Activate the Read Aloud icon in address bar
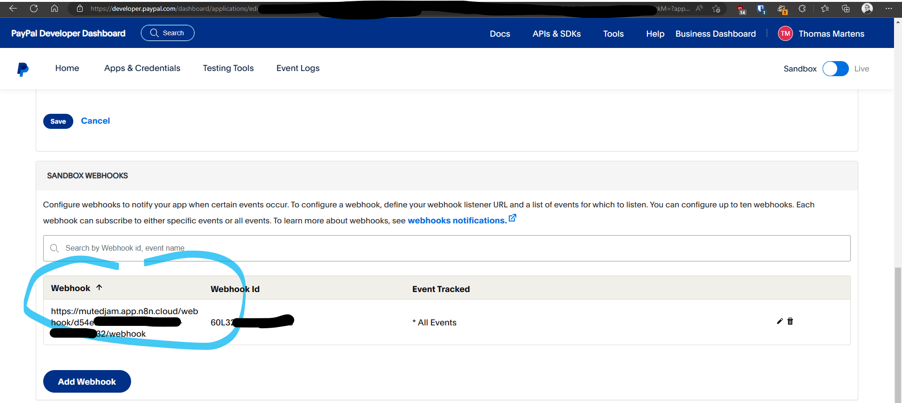 (x=700, y=8)
